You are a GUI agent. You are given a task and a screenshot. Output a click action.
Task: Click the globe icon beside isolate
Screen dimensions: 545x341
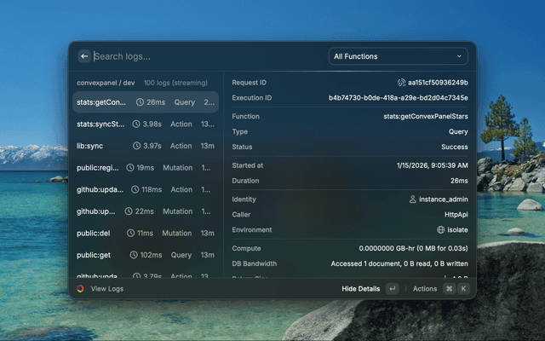pos(440,230)
